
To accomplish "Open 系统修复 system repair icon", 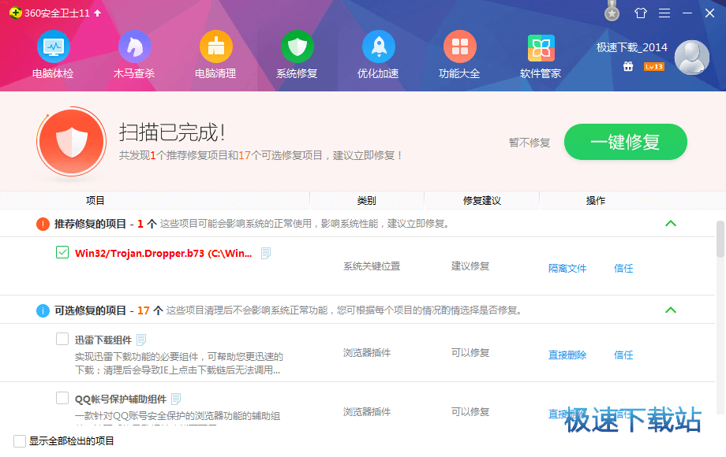I will [298, 46].
